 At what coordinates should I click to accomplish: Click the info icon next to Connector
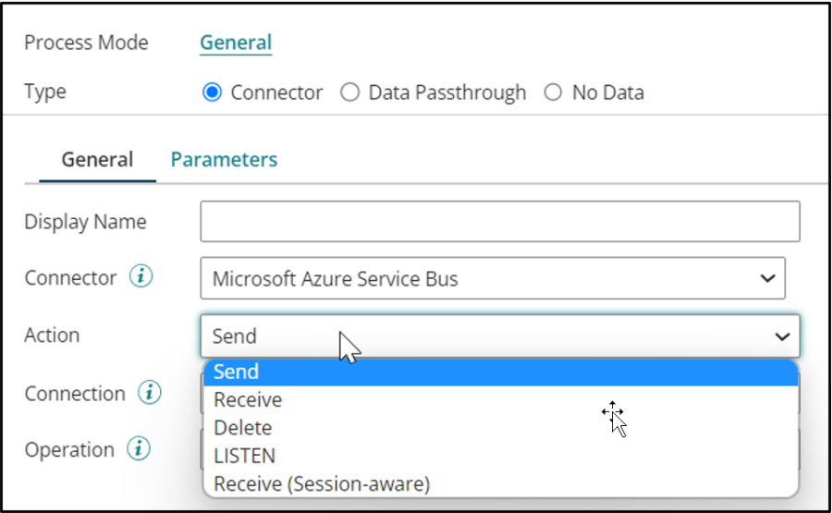pos(141,276)
